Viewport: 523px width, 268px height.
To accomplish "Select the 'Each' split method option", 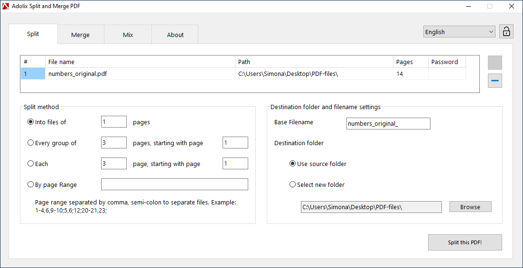I will (31, 164).
